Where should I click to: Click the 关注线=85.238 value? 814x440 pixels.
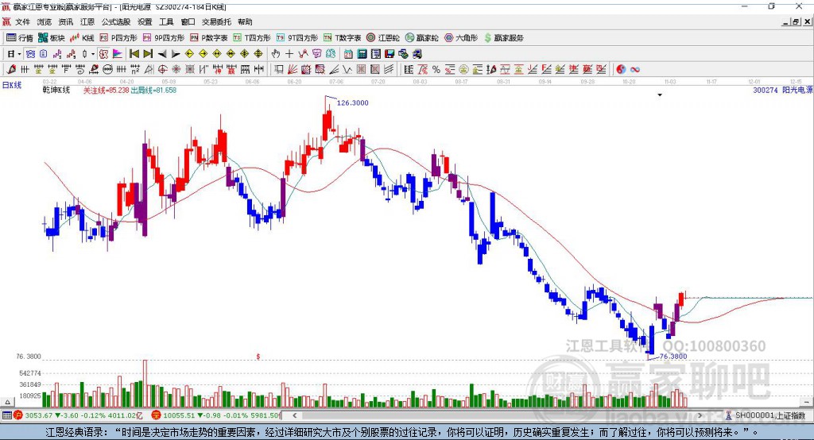(x=107, y=91)
